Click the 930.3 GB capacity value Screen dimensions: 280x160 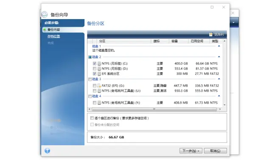point(181,90)
